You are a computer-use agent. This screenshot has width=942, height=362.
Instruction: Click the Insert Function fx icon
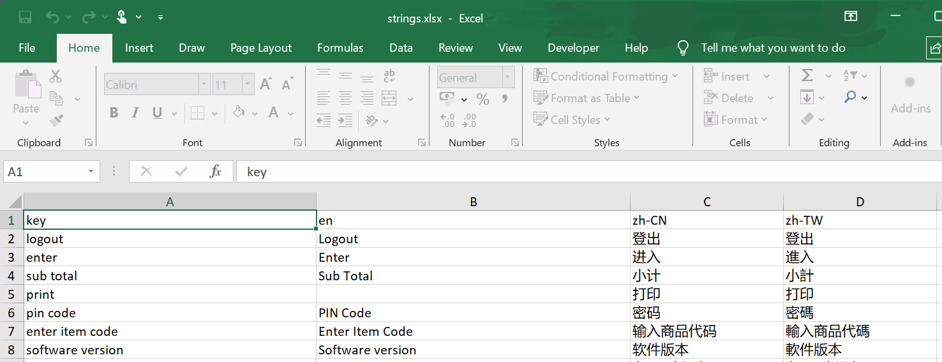pyautogui.click(x=215, y=171)
